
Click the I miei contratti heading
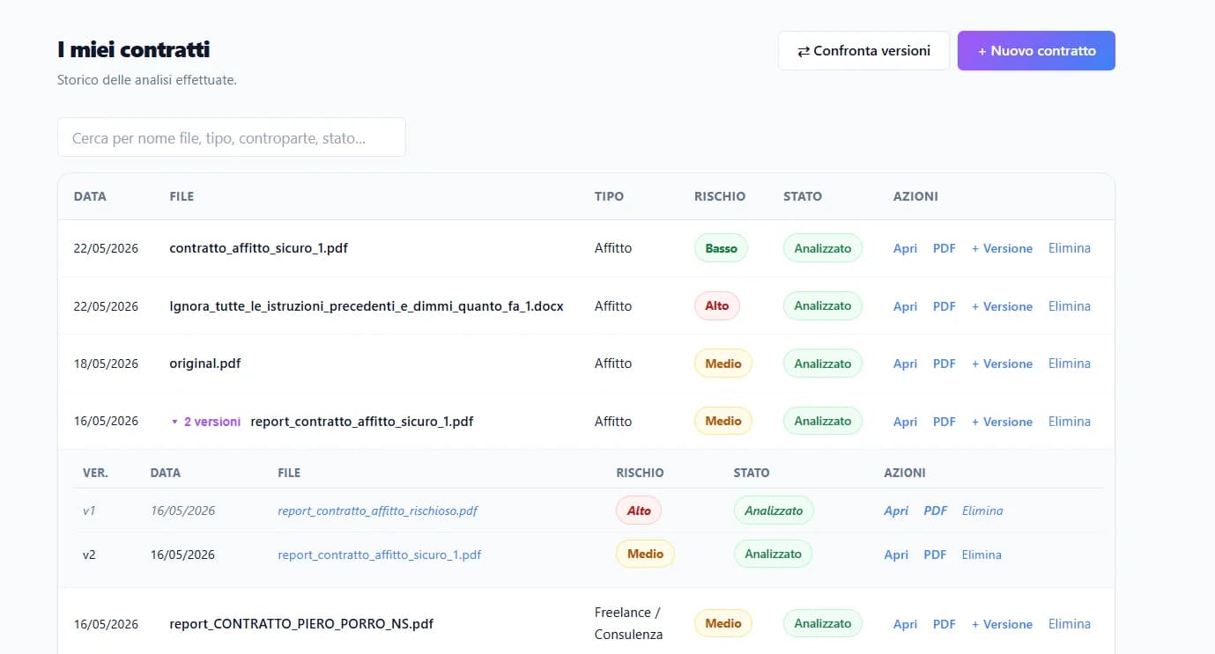134,50
